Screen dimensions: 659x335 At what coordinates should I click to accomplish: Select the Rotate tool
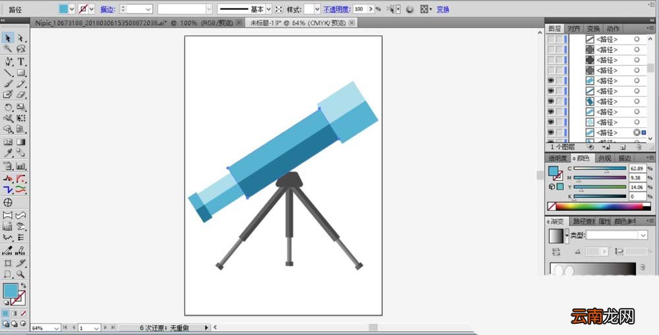[8, 107]
